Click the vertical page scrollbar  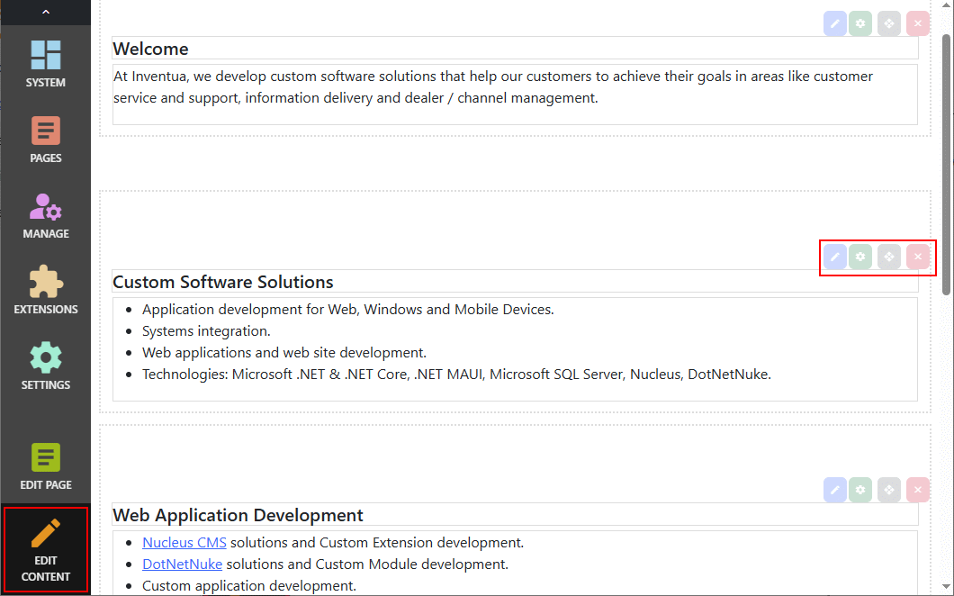pos(946,162)
